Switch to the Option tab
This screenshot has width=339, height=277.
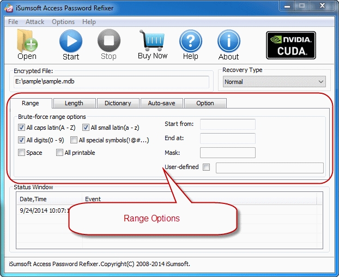(205, 103)
